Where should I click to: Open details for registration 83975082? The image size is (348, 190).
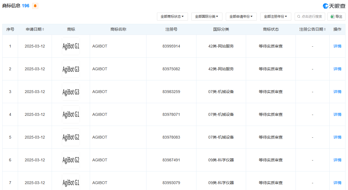pyautogui.click(x=337, y=69)
